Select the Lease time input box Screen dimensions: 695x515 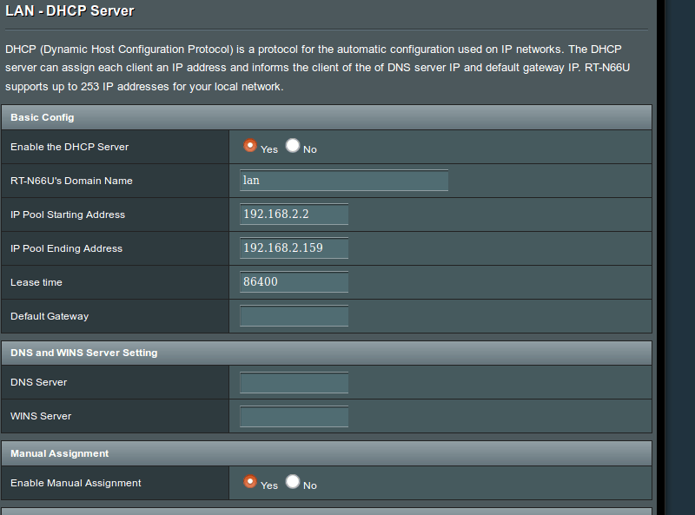(294, 282)
